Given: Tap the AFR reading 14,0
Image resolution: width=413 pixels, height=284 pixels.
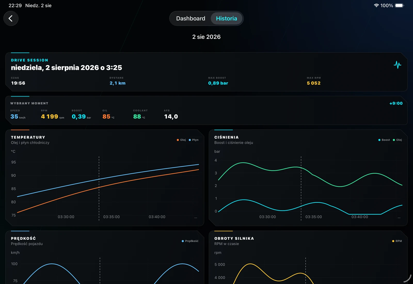Looking at the screenshot, I should pos(171,116).
